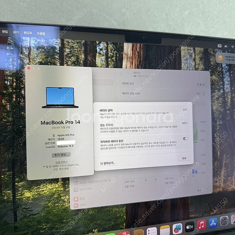This screenshot has width=235, height=235.
Task: Click the Sequoia 15.5 macOS version text
Action: [x=65, y=146]
